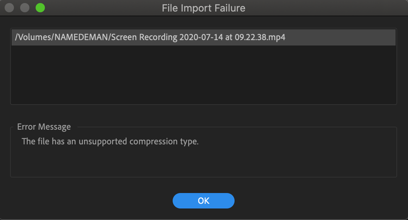Click the Error Message group label
The height and width of the screenshot is (220, 408).
click(44, 127)
